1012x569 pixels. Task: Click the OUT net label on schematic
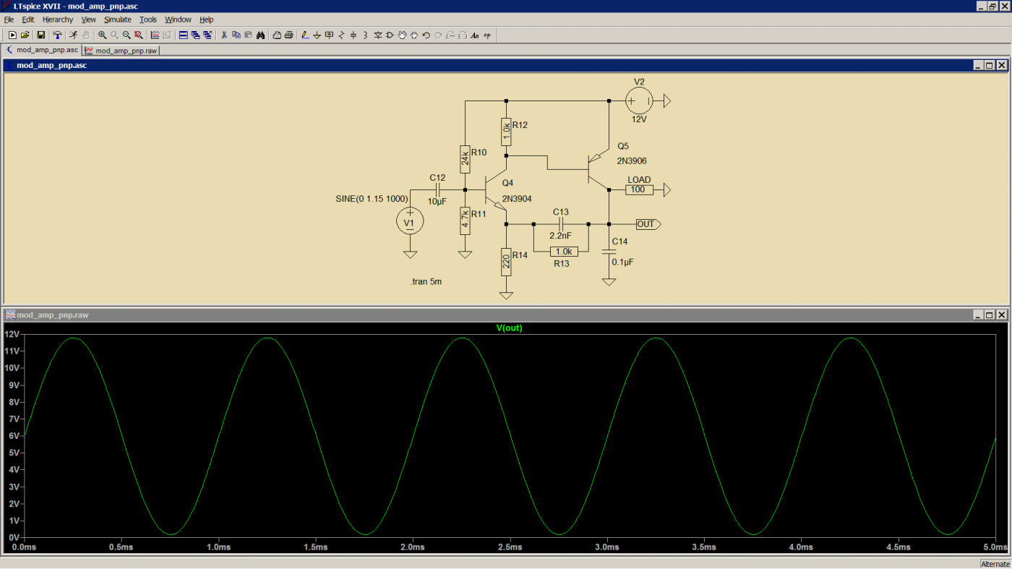tap(648, 224)
